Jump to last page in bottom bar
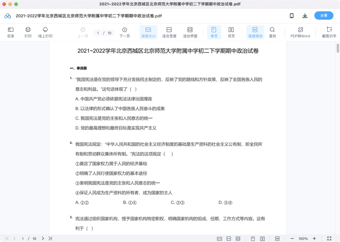 (50, 239)
